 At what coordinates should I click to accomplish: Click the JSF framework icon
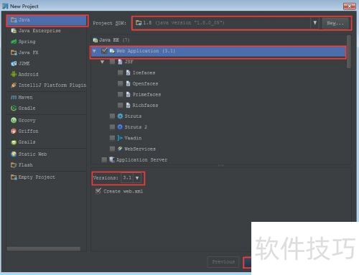click(x=120, y=62)
